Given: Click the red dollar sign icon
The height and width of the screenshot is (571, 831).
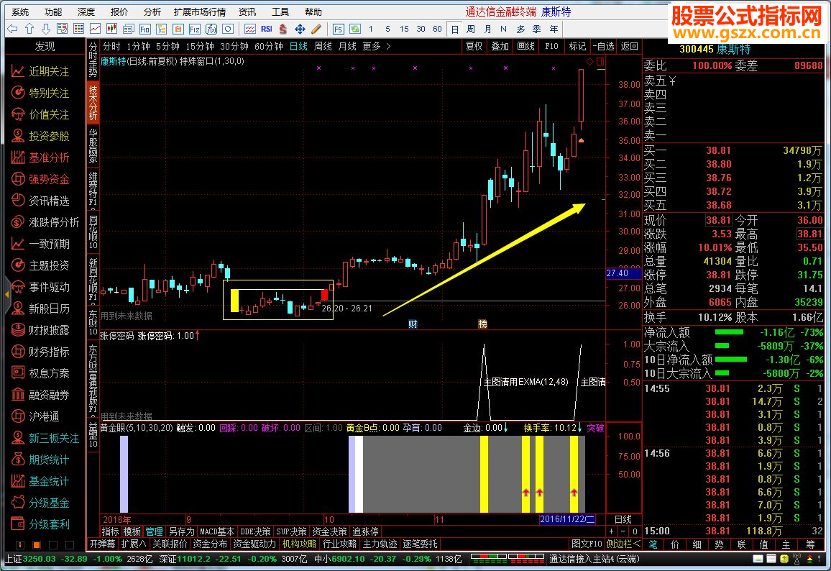Looking at the screenshot, I should (283, 29).
